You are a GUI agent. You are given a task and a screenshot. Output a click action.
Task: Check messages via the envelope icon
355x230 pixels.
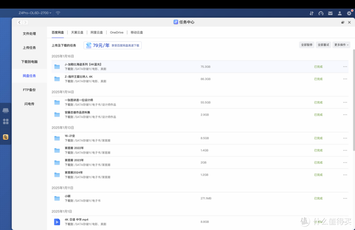(330, 13)
